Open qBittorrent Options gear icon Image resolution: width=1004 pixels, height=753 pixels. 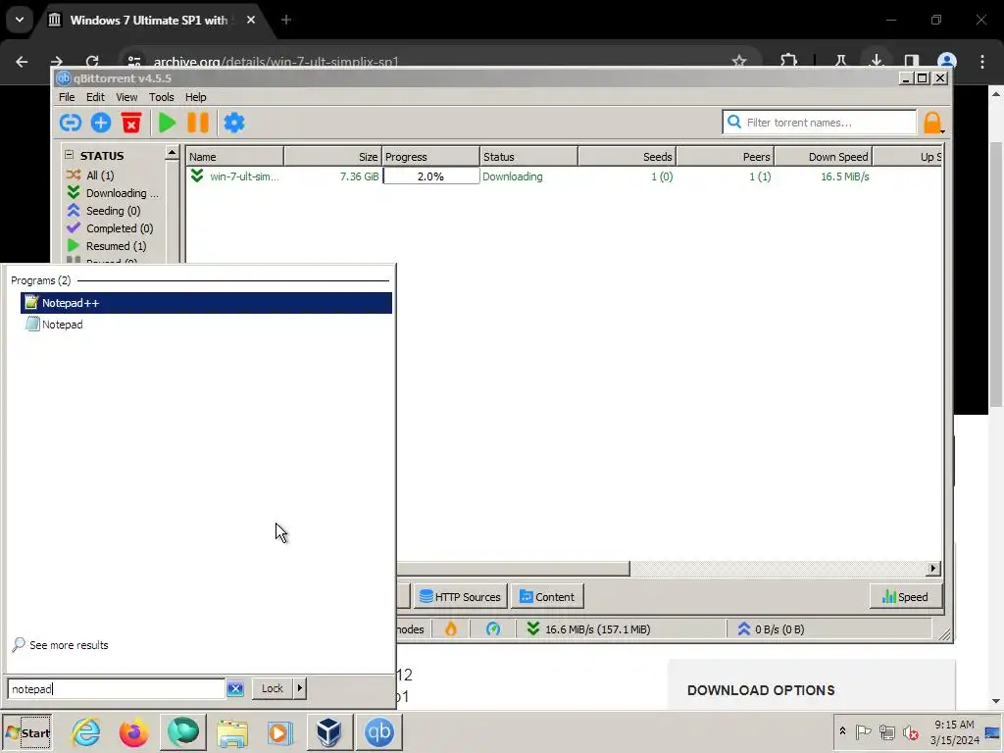tap(233, 123)
